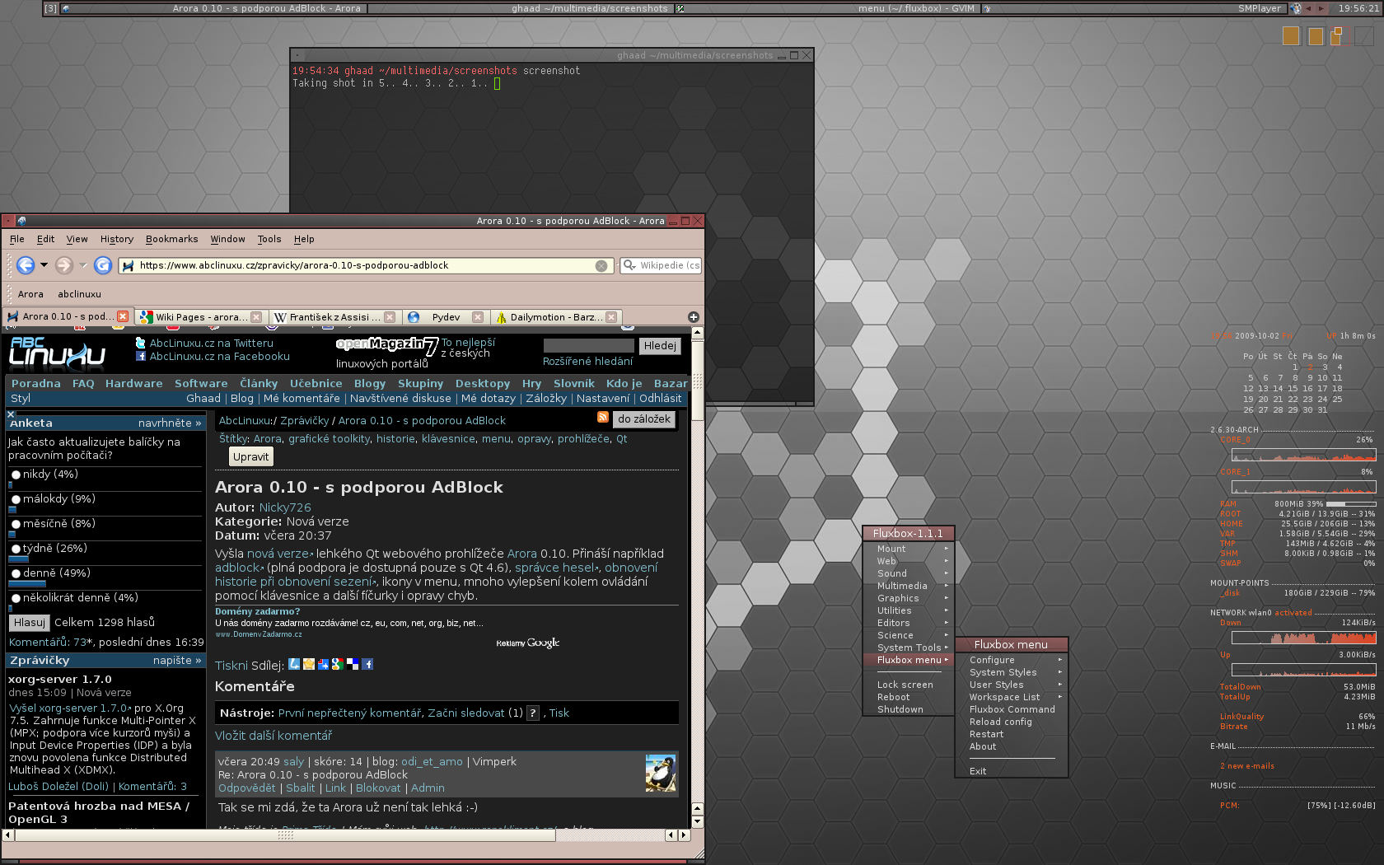Select the 'týdně (26%)' poll option
This screenshot has height=865, width=1384.
point(16,549)
